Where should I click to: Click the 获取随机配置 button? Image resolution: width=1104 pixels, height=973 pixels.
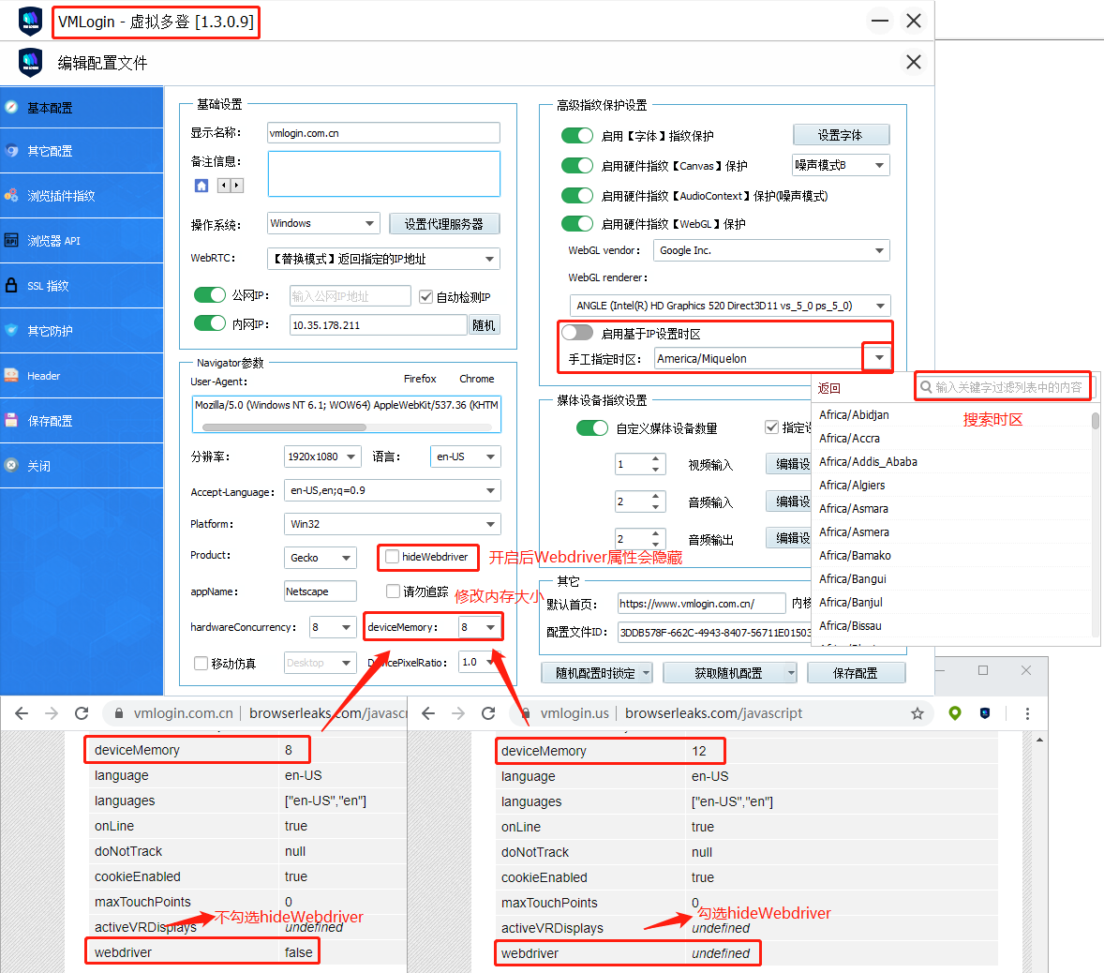coord(728,673)
